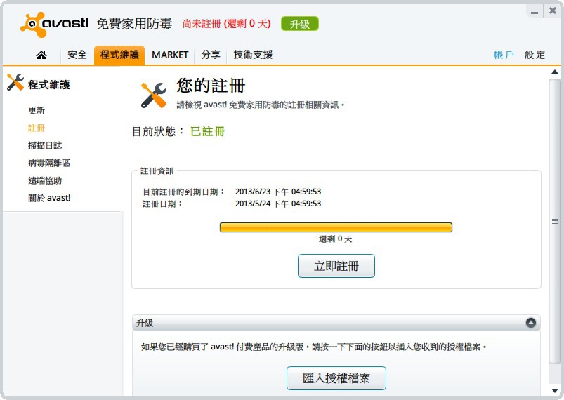Click wrench icon beside 程式維護 sidebar heading
The image size is (564, 400).
[x=15, y=82]
